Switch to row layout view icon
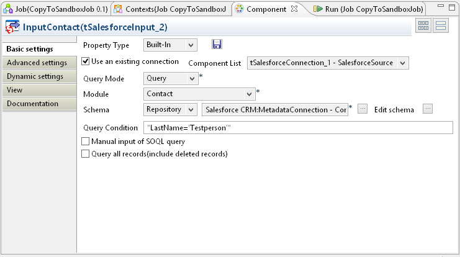The width and height of the screenshot is (460, 257). click(x=441, y=25)
